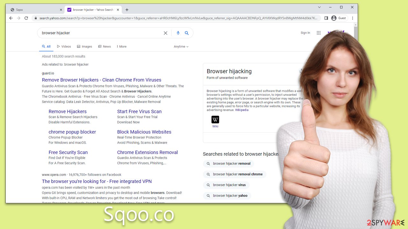This screenshot has height=229, width=408.
Task: Switch to Images results
Action: (84, 46)
